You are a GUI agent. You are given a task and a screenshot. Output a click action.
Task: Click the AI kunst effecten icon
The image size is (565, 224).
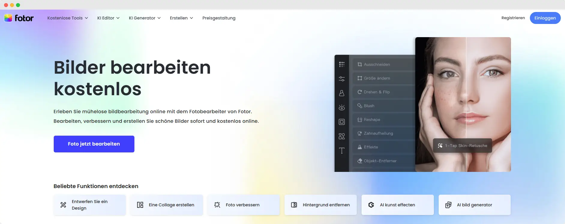click(x=371, y=205)
